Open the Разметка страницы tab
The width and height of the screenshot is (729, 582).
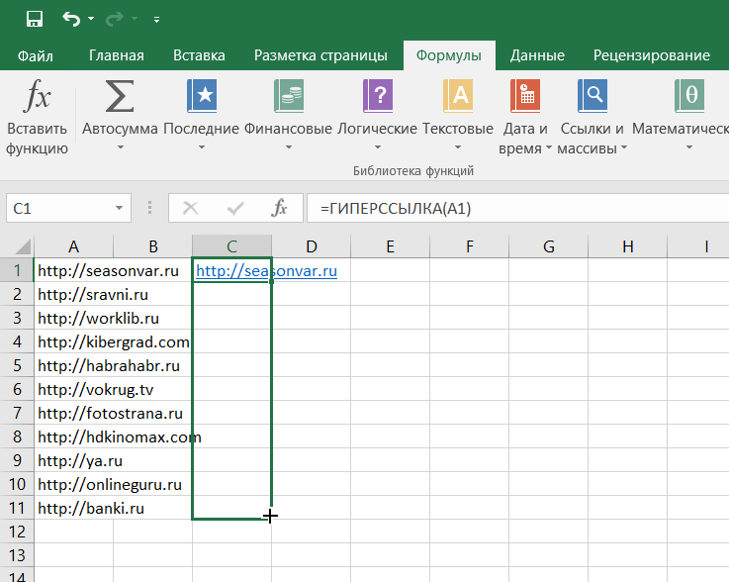(320, 55)
